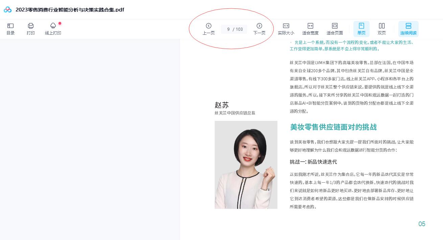
Task: Set zoom to 实际大小 actual size
Action: point(286,29)
